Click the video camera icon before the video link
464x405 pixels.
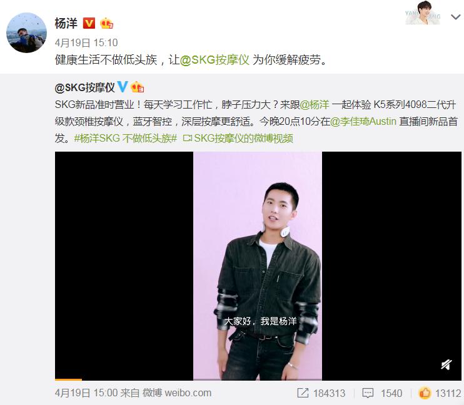[188, 139]
